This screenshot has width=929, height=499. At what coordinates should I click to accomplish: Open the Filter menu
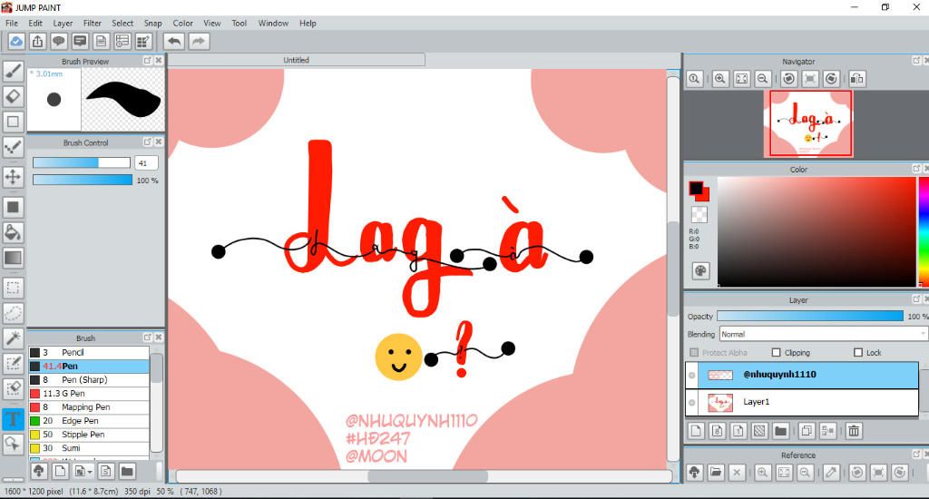[x=93, y=23]
